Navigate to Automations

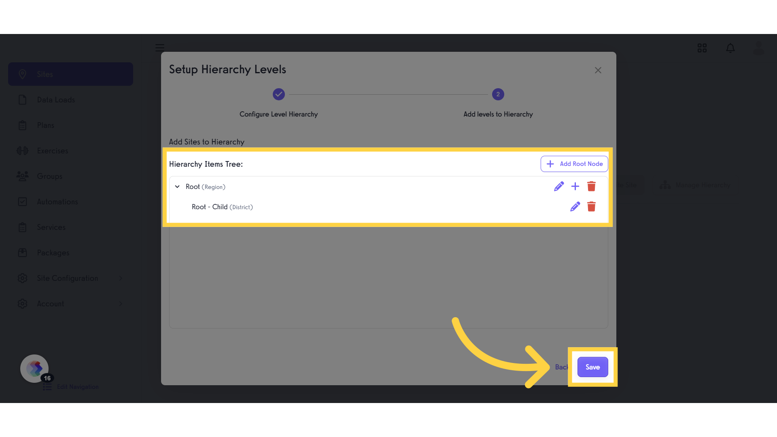(57, 202)
